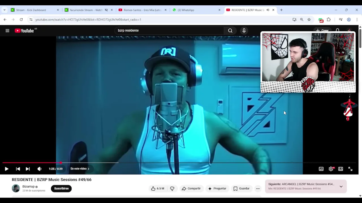
Task: Open the Preguntar AI button
Action: (x=217, y=188)
